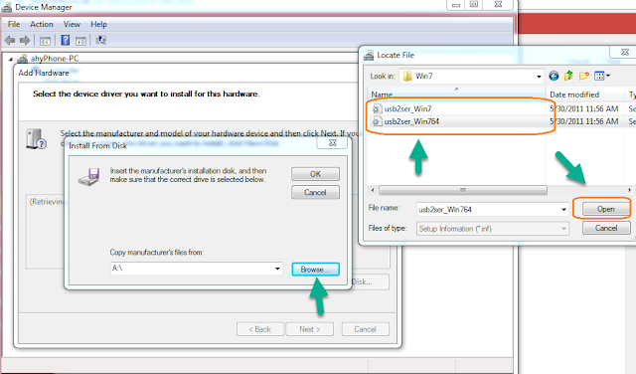The width and height of the screenshot is (636, 374).
Task: Click Open in Locate File dialog
Action: (x=605, y=209)
